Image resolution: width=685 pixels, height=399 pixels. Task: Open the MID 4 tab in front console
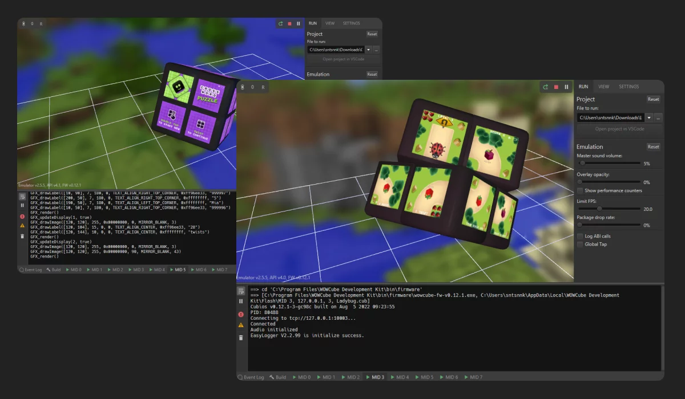point(399,377)
